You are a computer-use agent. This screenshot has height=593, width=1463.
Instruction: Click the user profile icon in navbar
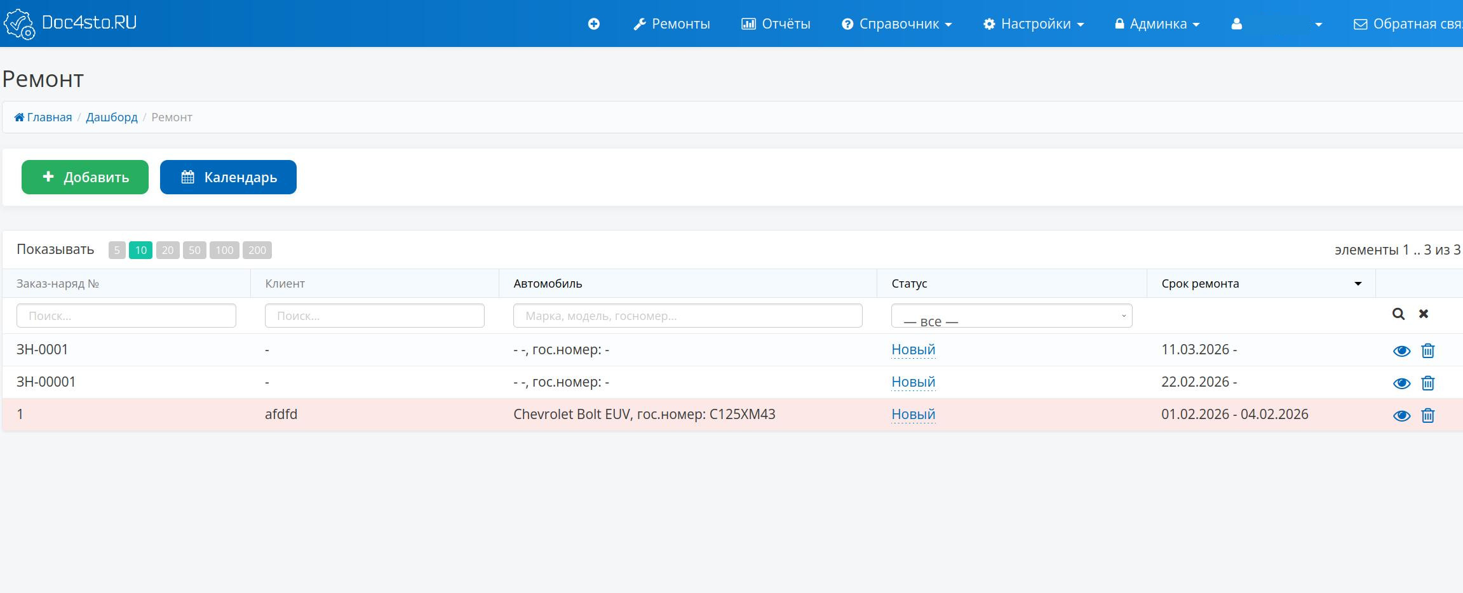click(1236, 24)
